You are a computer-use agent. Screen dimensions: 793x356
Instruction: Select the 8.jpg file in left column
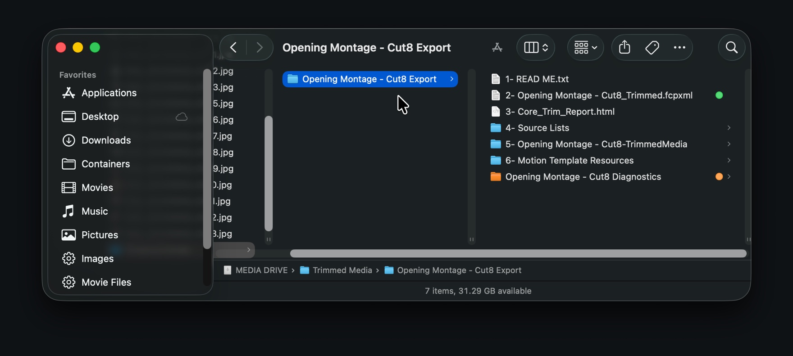(x=223, y=152)
